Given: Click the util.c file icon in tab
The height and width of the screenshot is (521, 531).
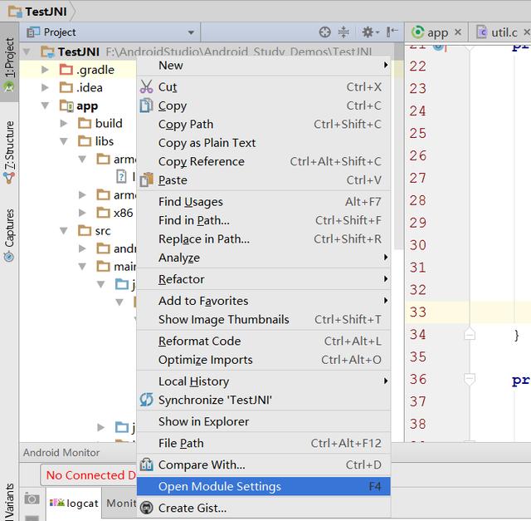Looking at the screenshot, I should pos(481,32).
